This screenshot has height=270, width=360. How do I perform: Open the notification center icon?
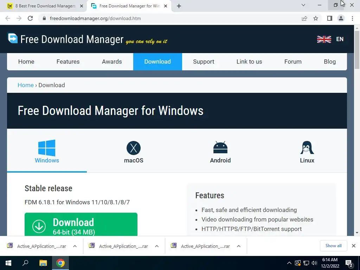[350, 263]
